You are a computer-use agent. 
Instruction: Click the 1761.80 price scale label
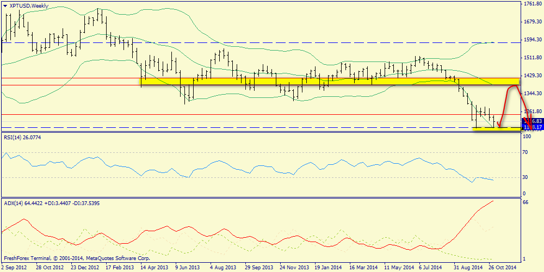tap(534, 4)
